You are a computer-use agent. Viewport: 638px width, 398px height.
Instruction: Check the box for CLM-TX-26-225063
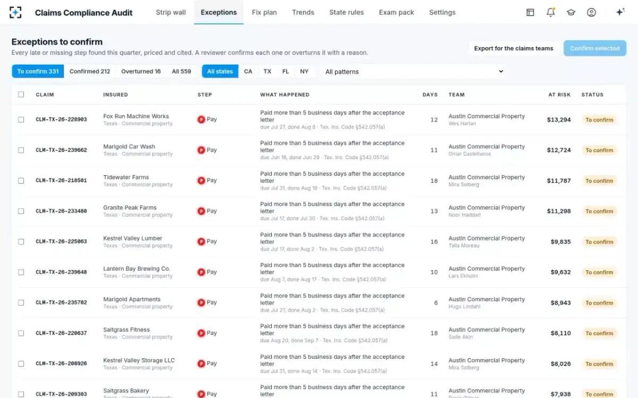[x=21, y=241]
